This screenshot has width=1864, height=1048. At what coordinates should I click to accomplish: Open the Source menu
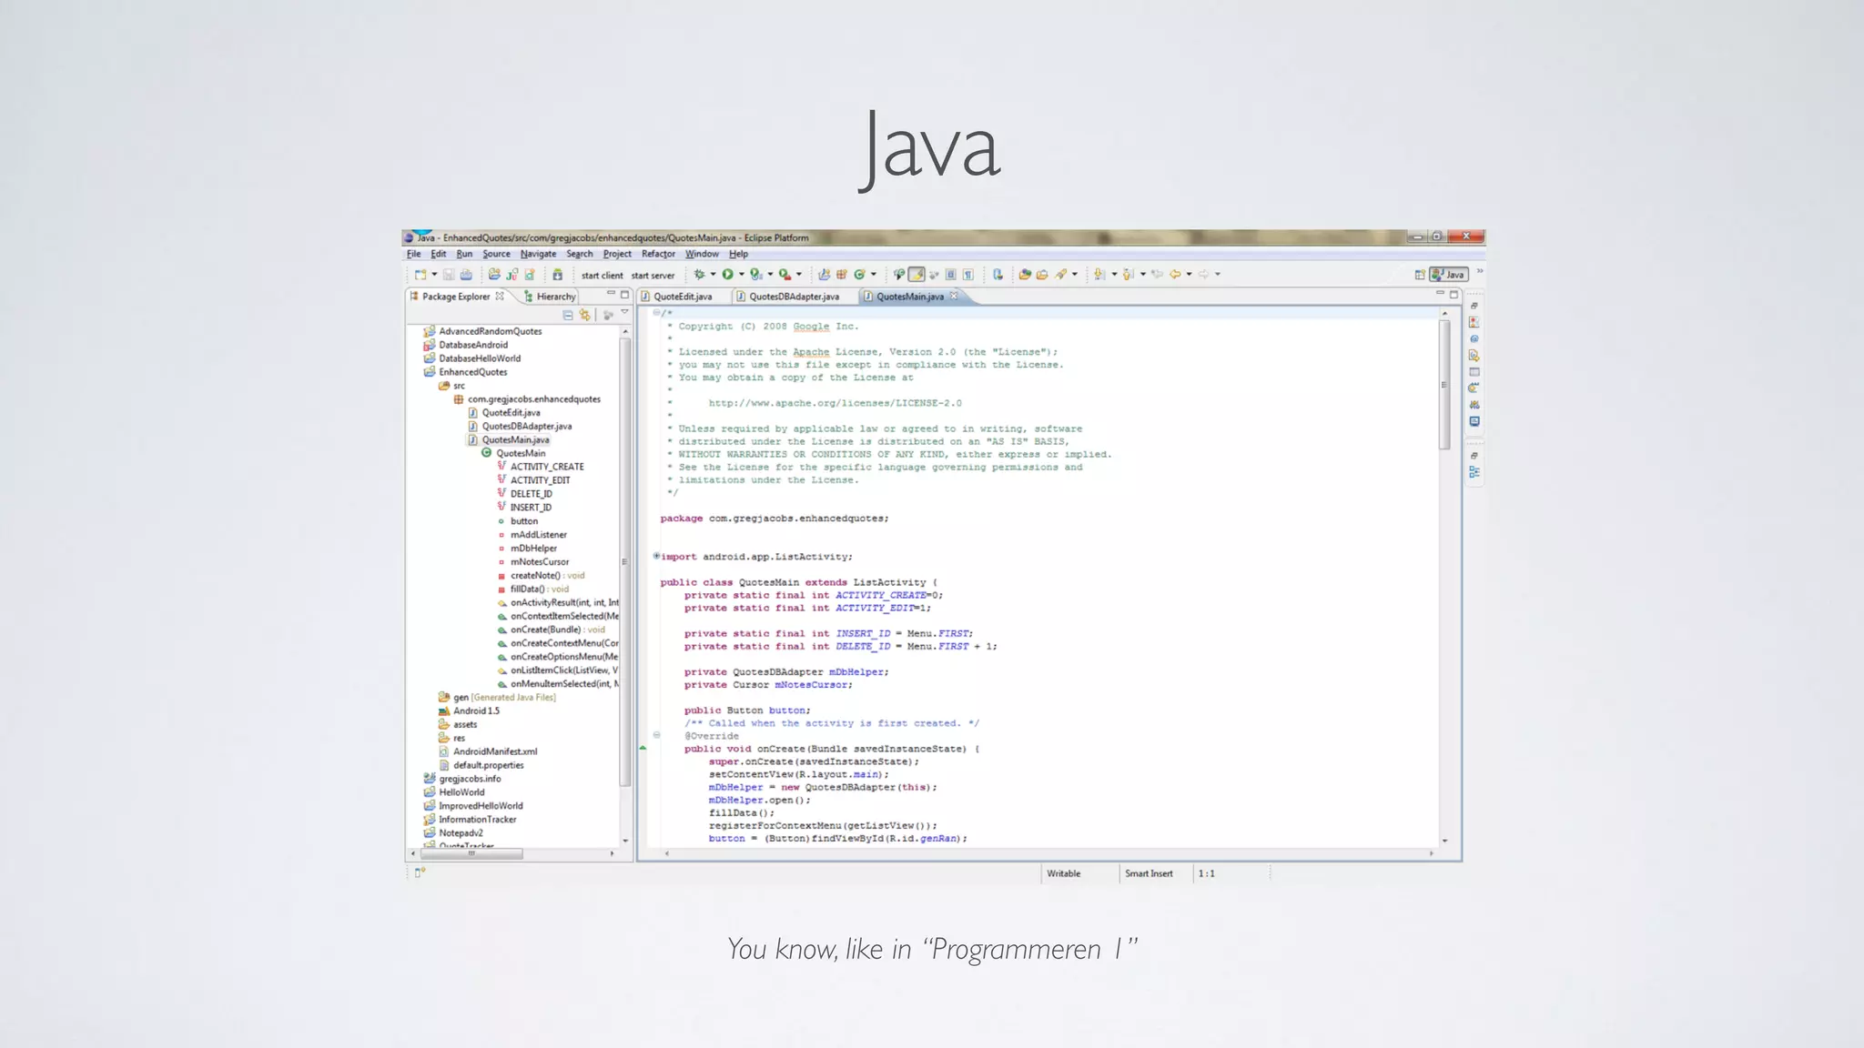[x=496, y=254]
